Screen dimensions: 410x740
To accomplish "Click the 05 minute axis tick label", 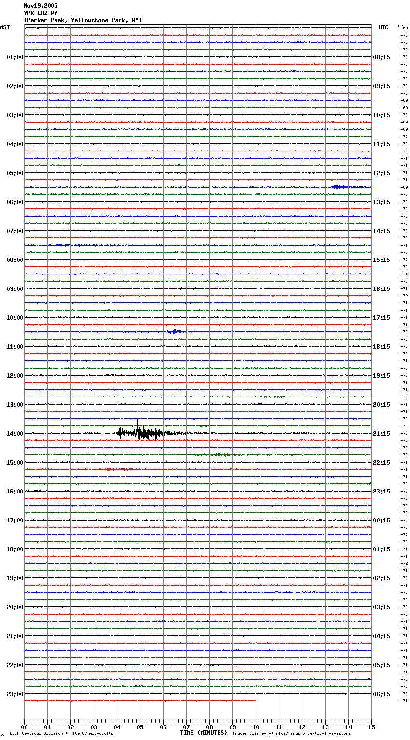I will [140, 727].
